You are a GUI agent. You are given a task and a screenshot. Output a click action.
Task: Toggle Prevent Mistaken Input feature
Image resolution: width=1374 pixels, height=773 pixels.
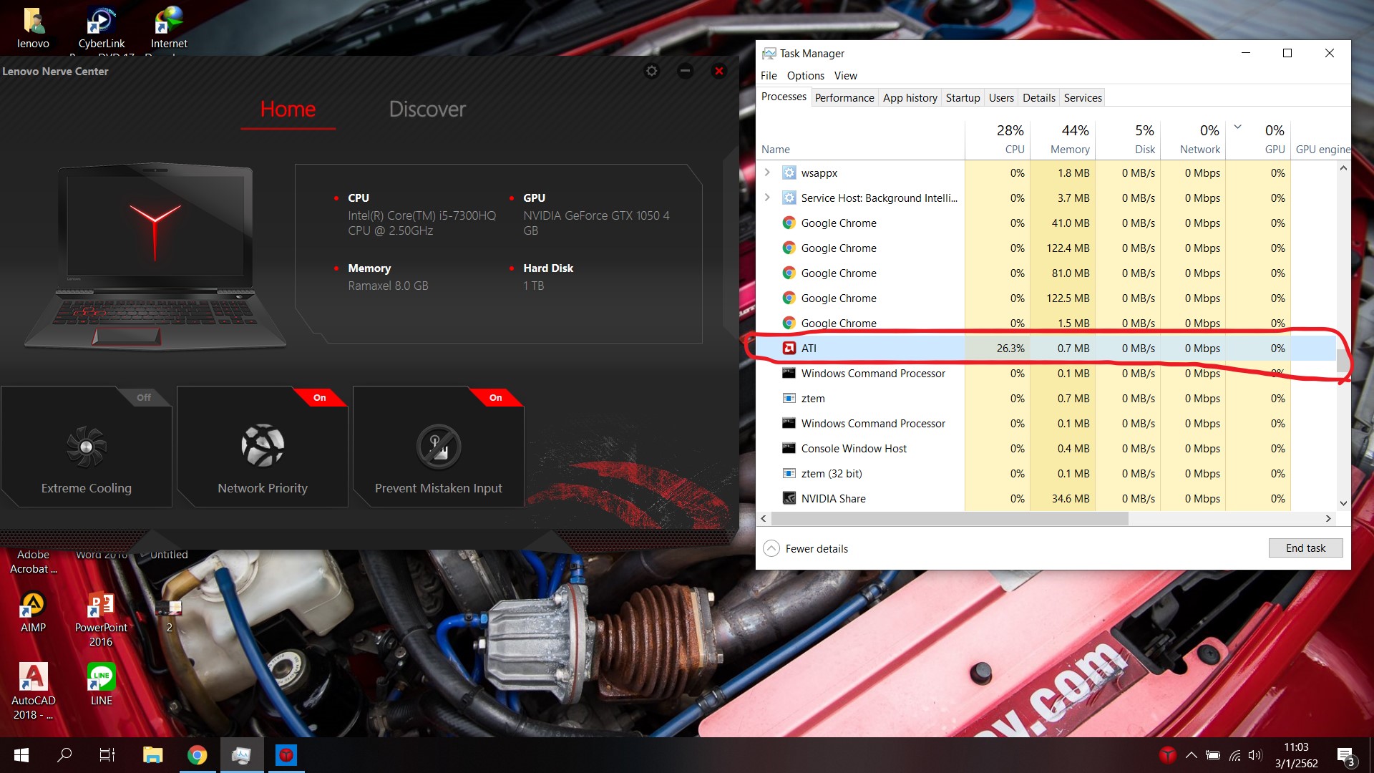(439, 447)
